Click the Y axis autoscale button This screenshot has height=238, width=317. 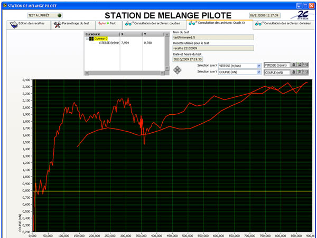(x=300, y=72)
